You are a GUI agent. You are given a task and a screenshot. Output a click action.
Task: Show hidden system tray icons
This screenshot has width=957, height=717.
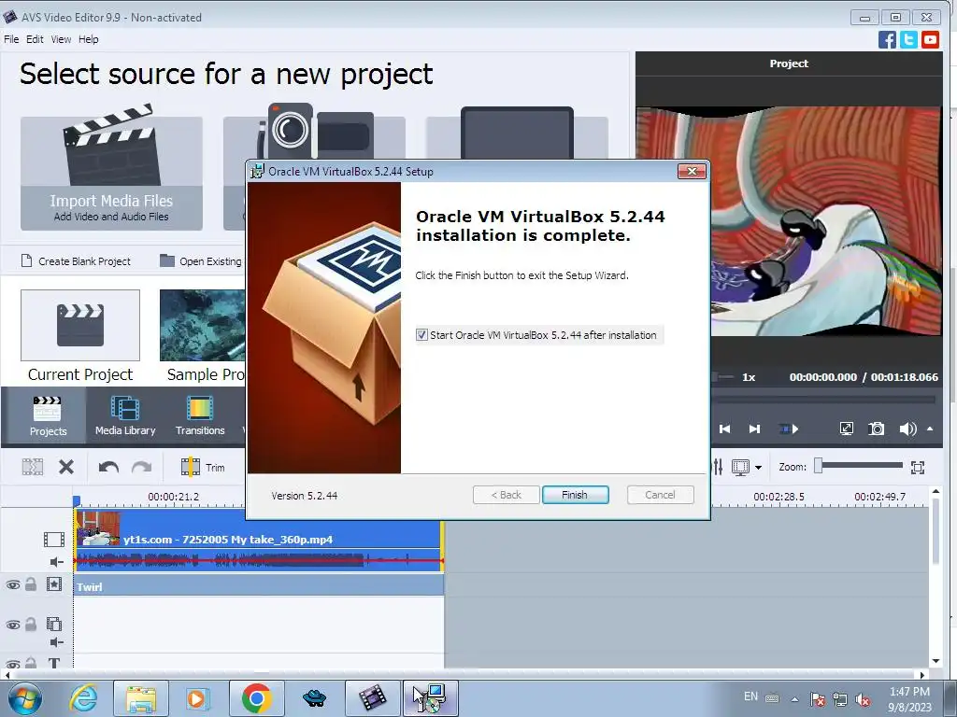[794, 698]
